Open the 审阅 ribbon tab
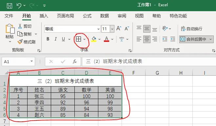The image size is (216, 126). coord(122,16)
